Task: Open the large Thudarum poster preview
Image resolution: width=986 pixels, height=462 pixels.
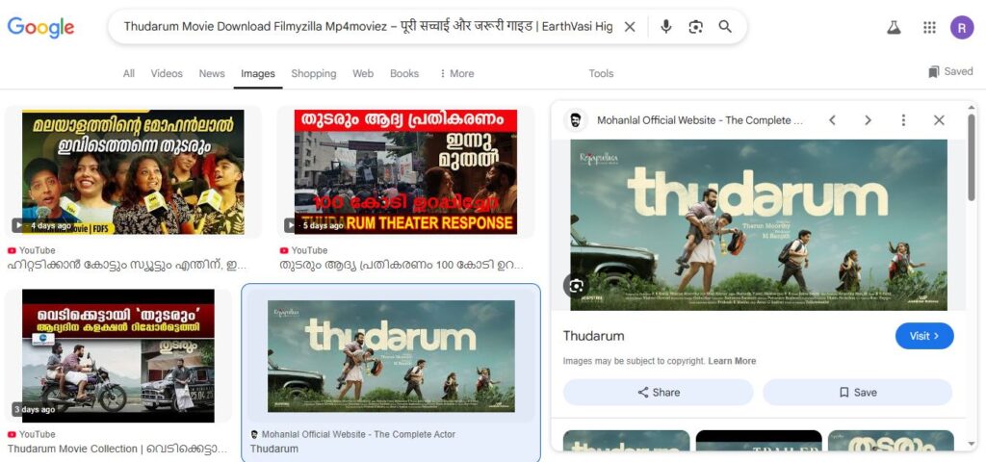Action: pyautogui.click(x=759, y=224)
